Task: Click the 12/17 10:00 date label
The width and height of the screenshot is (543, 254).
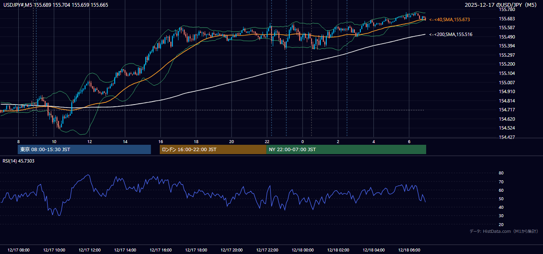Action: tap(54, 250)
